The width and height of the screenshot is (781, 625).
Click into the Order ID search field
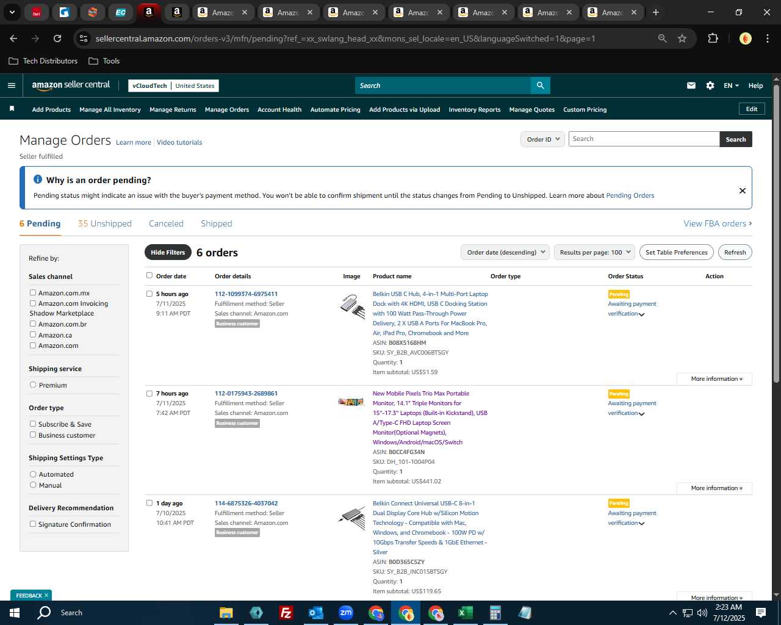[644, 139]
